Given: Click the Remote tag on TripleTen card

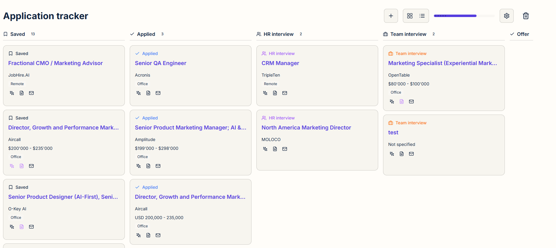Looking at the screenshot, I should pos(270,84).
